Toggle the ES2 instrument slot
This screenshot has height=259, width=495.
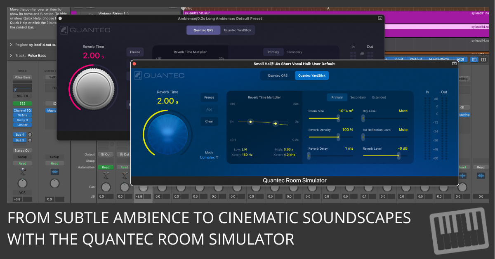[22, 104]
